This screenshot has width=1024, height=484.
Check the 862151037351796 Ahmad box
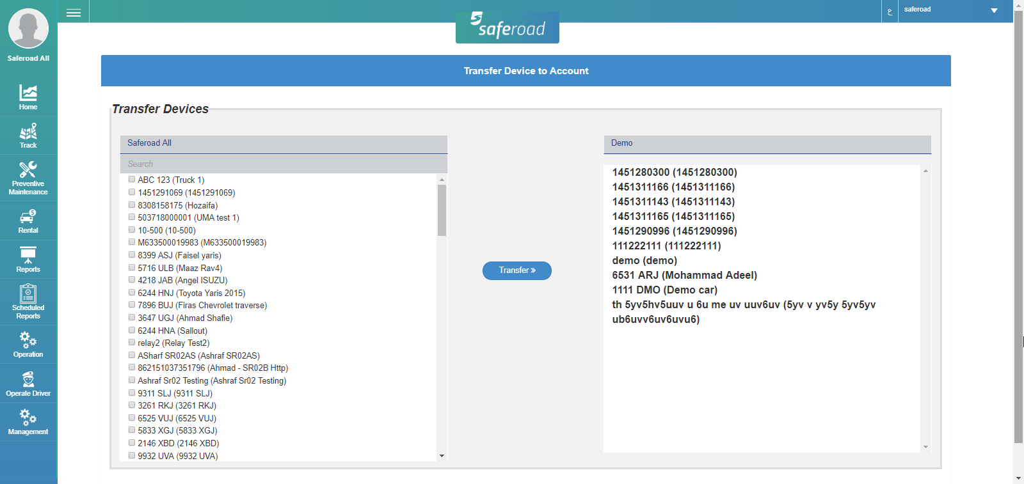click(x=132, y=367)
